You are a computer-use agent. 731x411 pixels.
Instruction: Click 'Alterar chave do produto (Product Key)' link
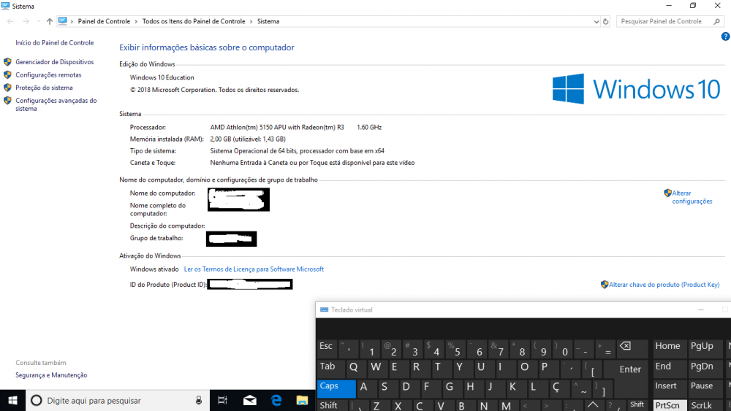[664, 285]
